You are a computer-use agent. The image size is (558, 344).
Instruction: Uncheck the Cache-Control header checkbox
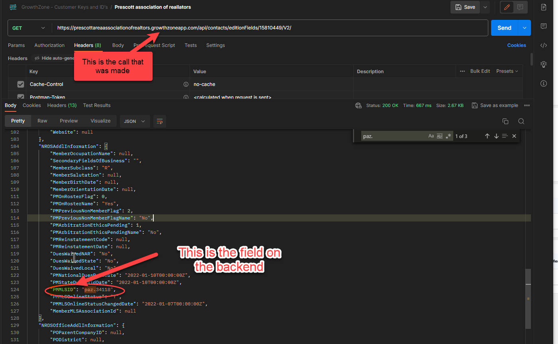[x=21, y=84]
